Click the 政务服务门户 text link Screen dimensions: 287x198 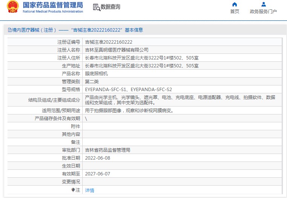(x=263, y=12)
